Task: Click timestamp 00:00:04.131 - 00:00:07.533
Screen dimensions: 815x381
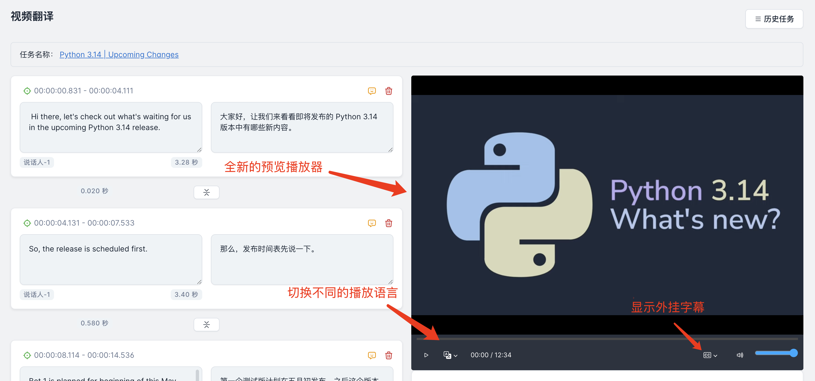Action: coord(84,223)
